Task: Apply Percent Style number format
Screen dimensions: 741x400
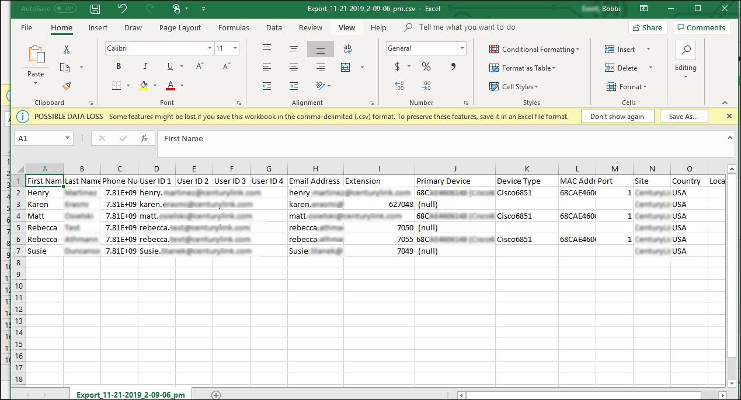Action: (426, 66)
